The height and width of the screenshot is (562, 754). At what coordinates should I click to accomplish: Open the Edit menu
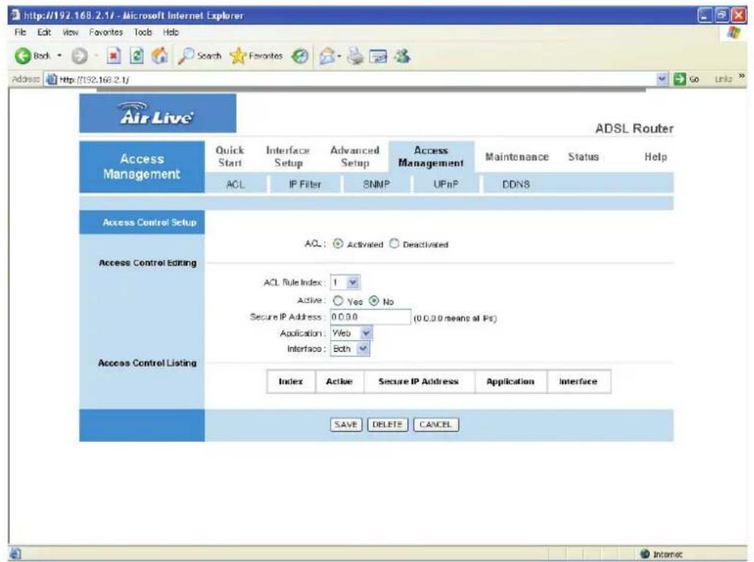[44, 32]
